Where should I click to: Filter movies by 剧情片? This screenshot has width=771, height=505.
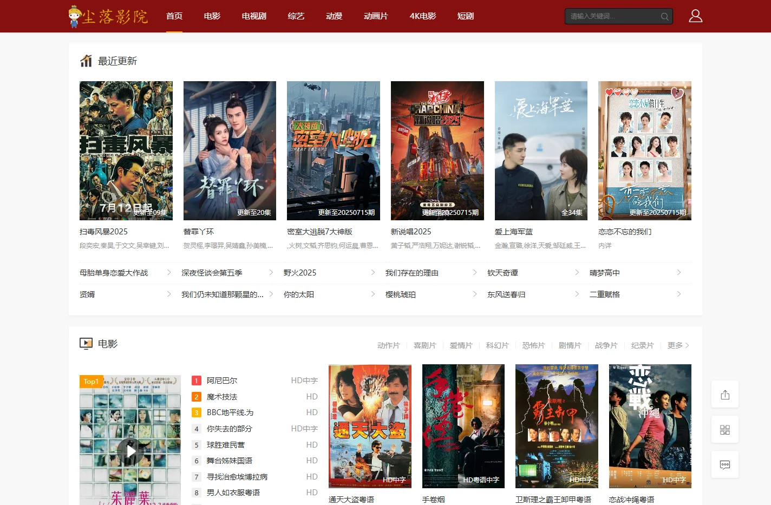click(570, 345)
